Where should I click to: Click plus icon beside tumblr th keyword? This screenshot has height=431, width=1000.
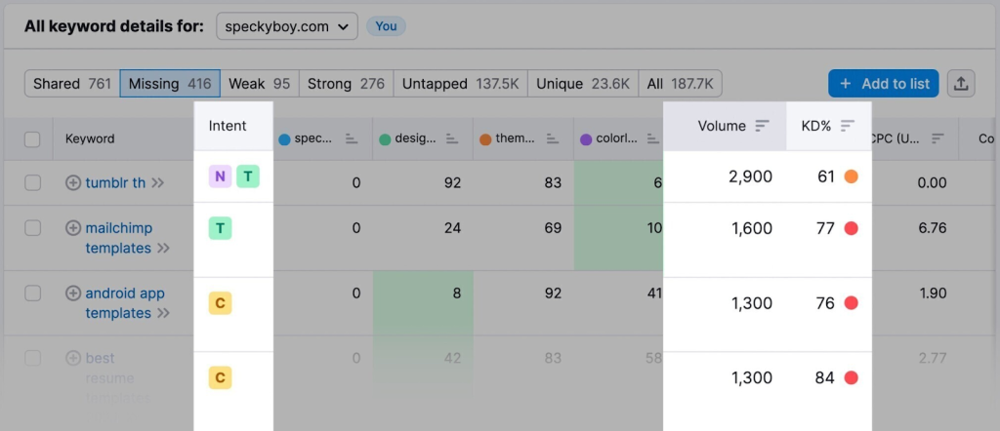point(73,182)
